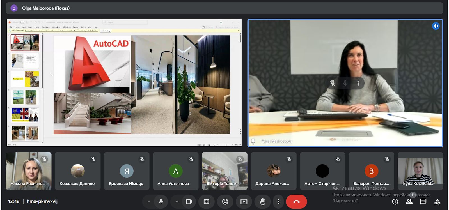Close the yellow Protected View message bar
The image size is (449, 210).
(x=239, y=31)
